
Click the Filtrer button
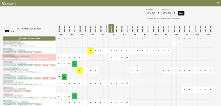(181, 13)
